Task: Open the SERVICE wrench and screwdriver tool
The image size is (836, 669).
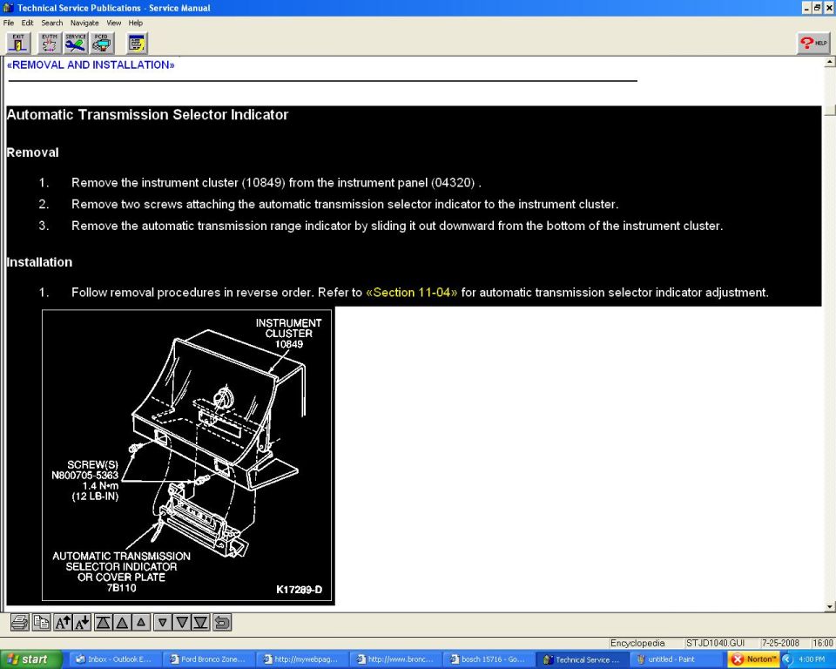Action: pyautogui.click(x=75, y=44)
